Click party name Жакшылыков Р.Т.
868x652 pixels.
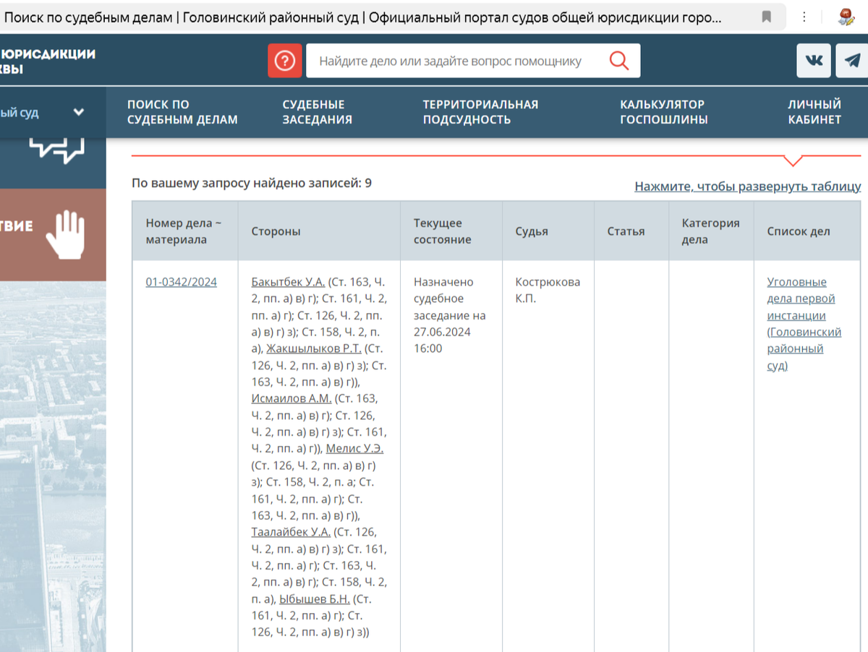[314, 348]
